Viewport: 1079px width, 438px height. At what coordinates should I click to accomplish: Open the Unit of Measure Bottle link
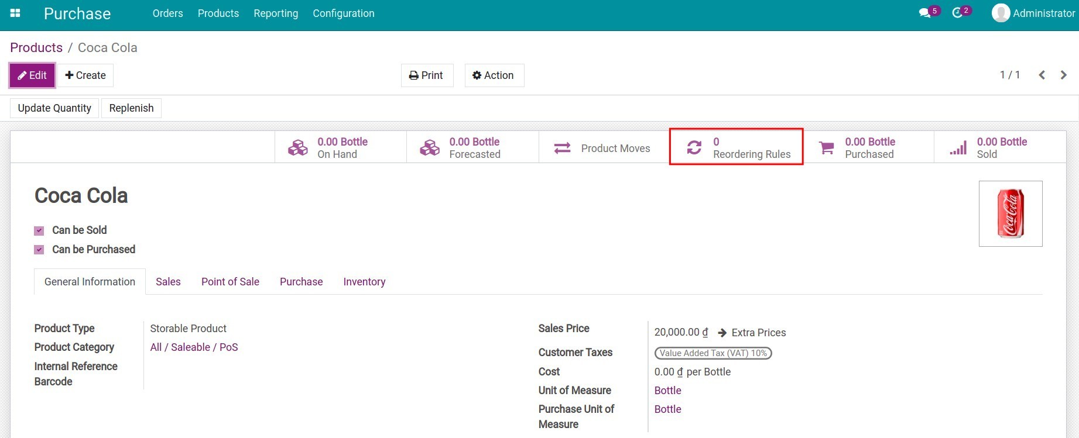click(667, 391)
